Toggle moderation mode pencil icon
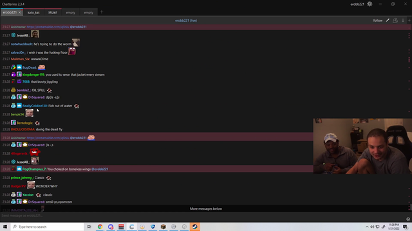The height and width of the screenshot is (231, 412). pyautogui.click(x=388, y=21)
